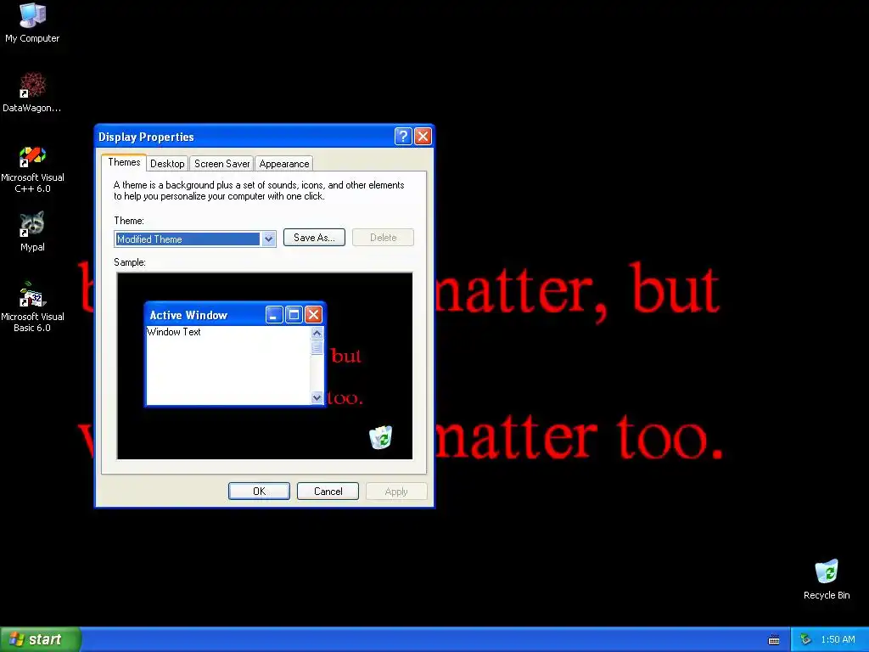Switch to the Desktop tab
This screenshot has height=652, width=869.
pos(167,164)
